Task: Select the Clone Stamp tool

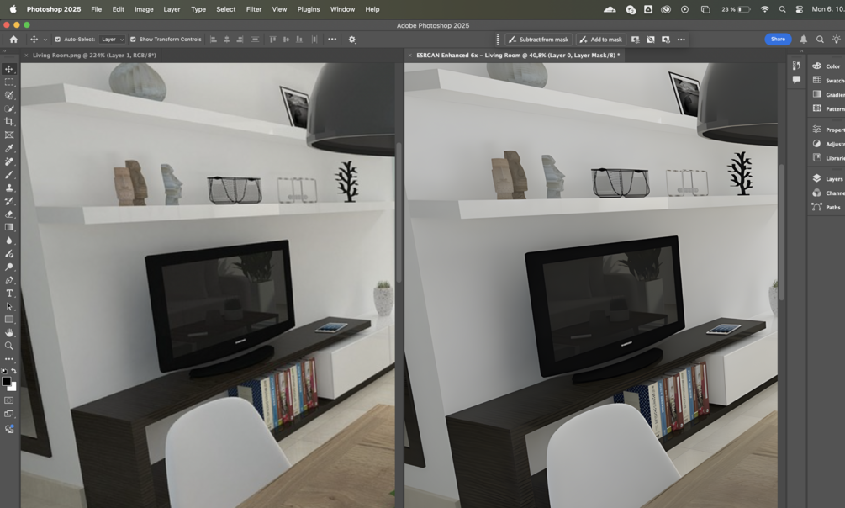Action: [9, 188]
